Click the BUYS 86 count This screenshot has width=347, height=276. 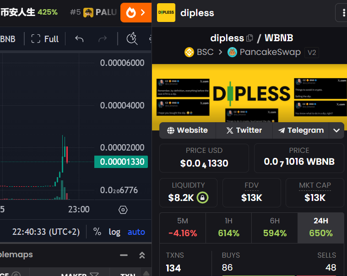pyautogui.click(x=227, y=268)
